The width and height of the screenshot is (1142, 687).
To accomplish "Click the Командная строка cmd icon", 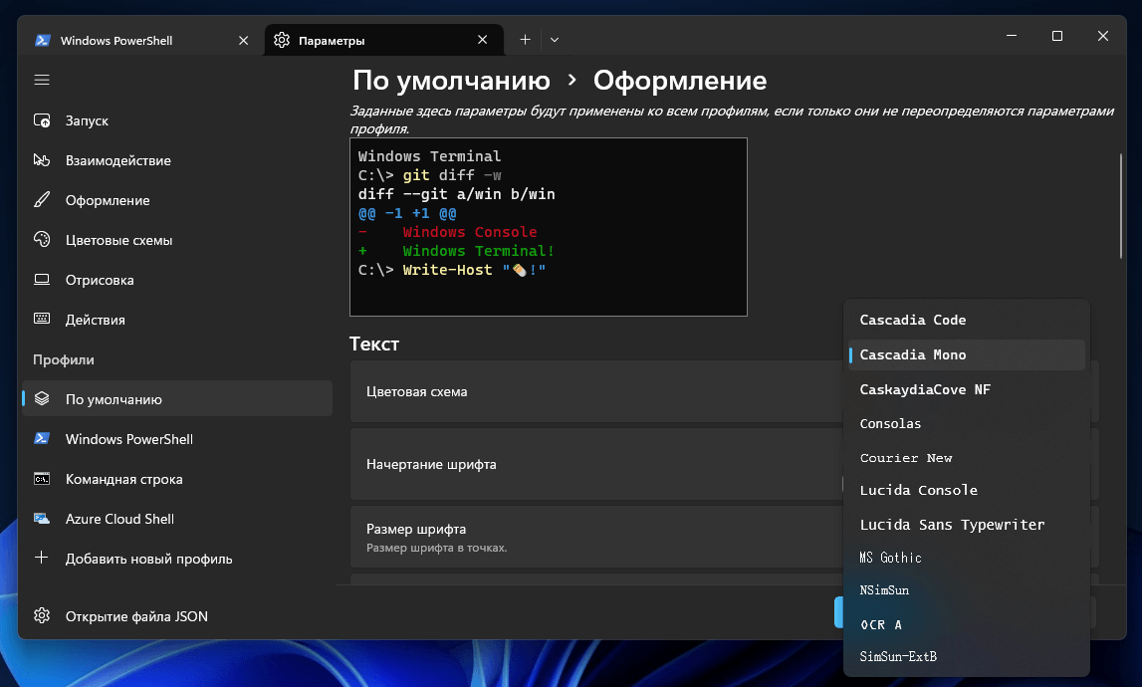I will (x=42, y=479).
